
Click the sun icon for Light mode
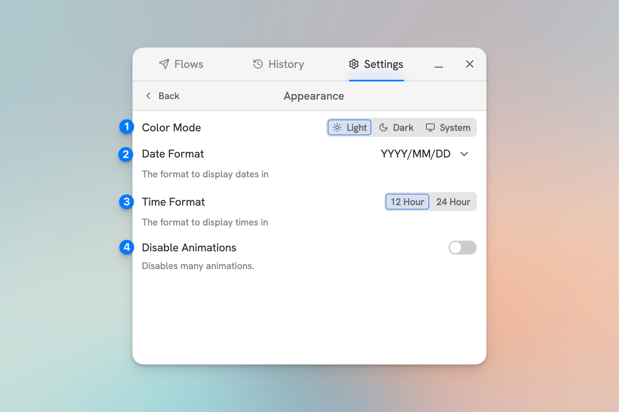click(337, 127)
